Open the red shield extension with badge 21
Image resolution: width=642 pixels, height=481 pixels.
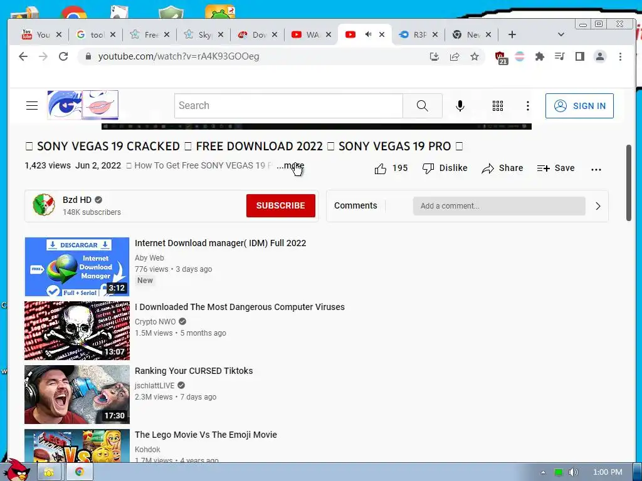point(500,57)
